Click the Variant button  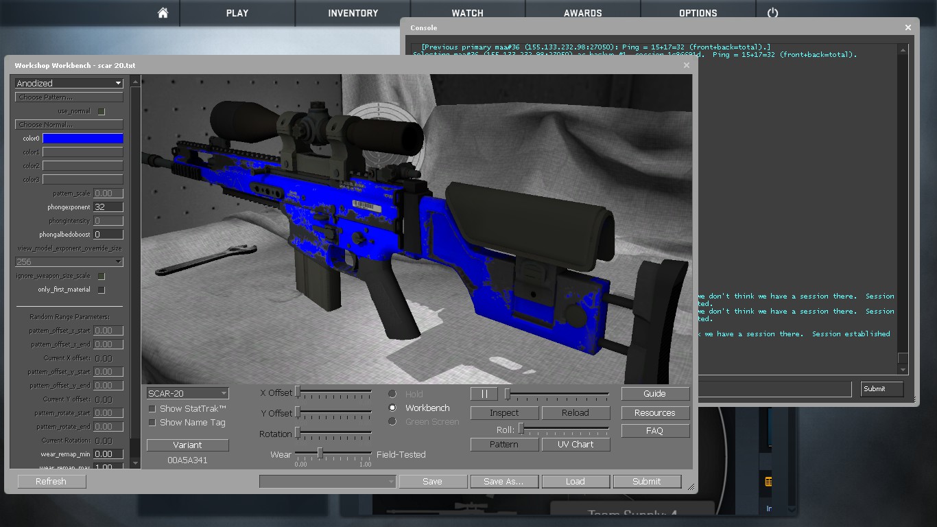tap(187, 445)
